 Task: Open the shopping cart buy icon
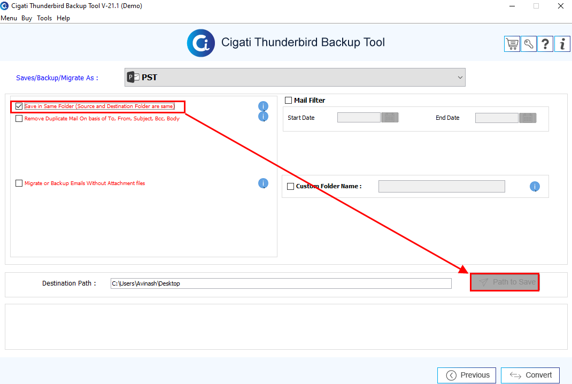click(x=512, y=44)
